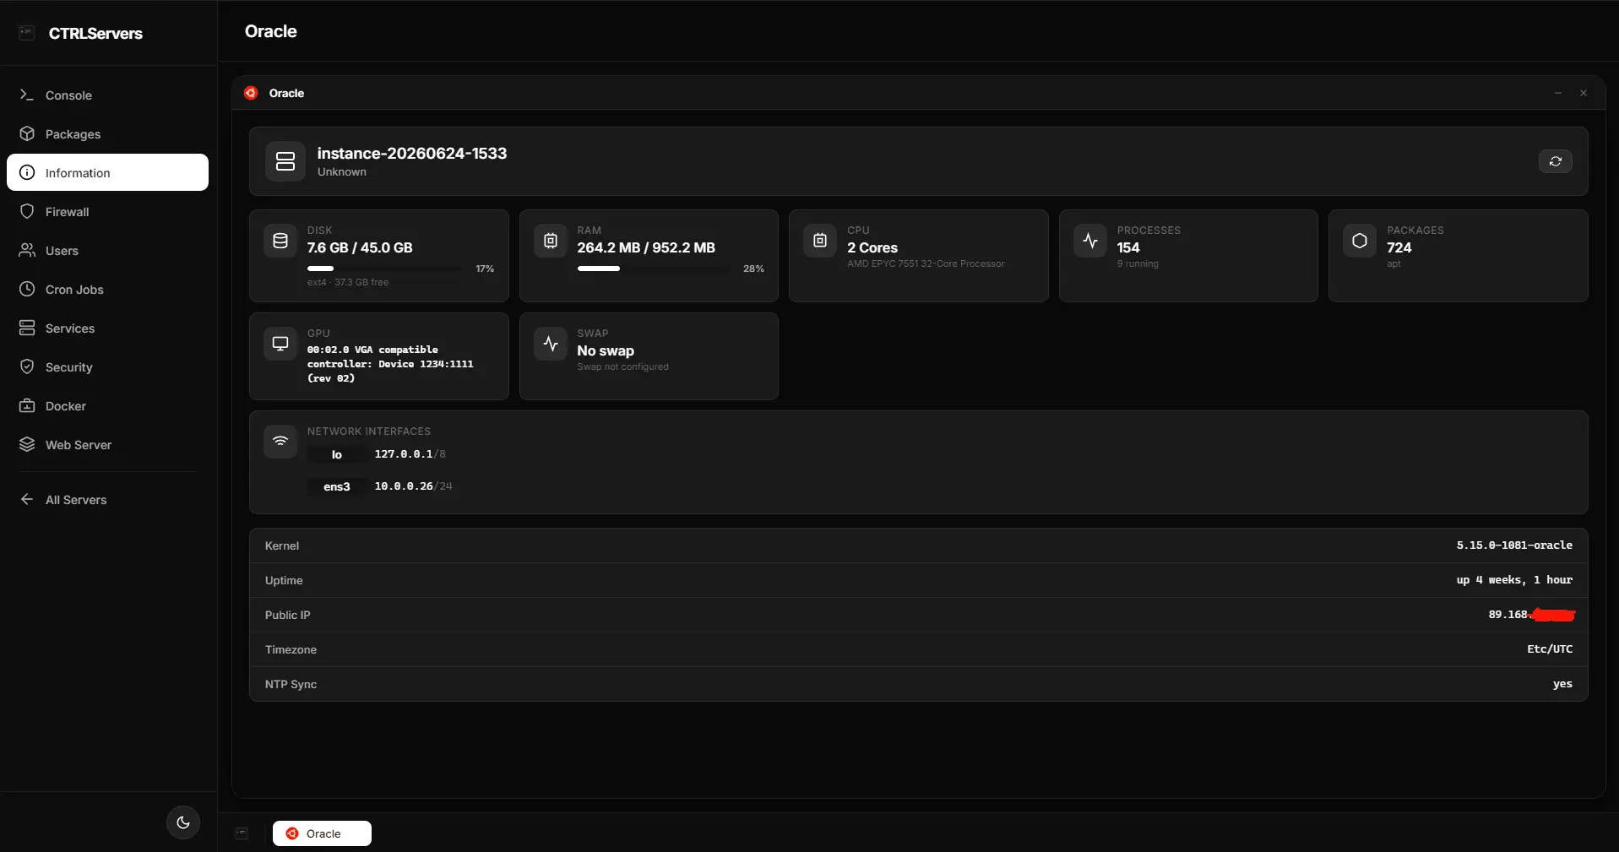Switch to the Oracle tab at bottom
Viewport: 1619px width, 852px height.
(x=322, y=833)
